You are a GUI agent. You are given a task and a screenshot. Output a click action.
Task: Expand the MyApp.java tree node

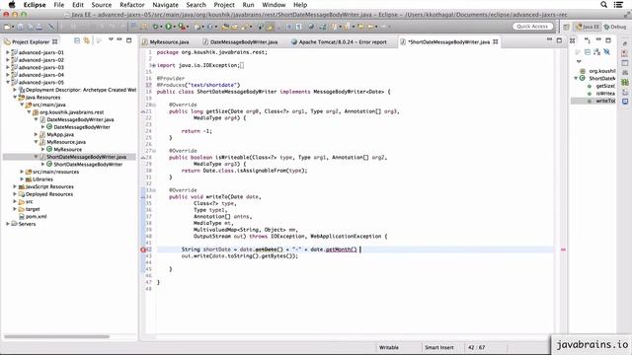point(36,134)
